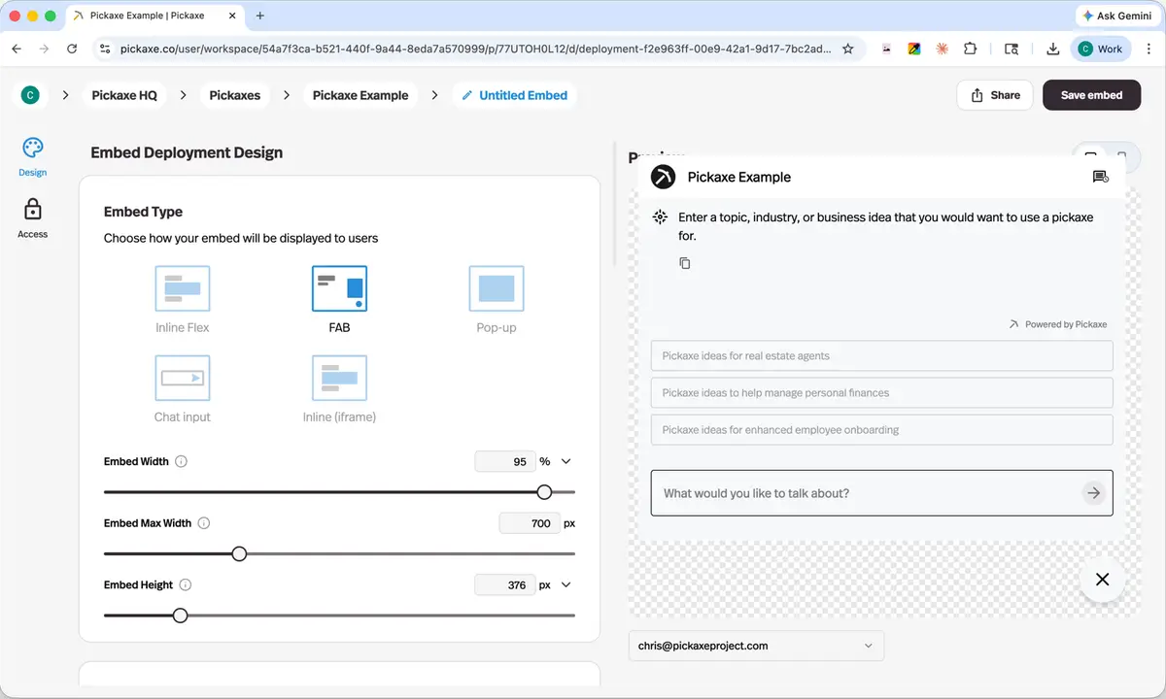Choose 'manage personal finances' suggestion
This screenshot has height=699, width=1166.
point(881,393)
